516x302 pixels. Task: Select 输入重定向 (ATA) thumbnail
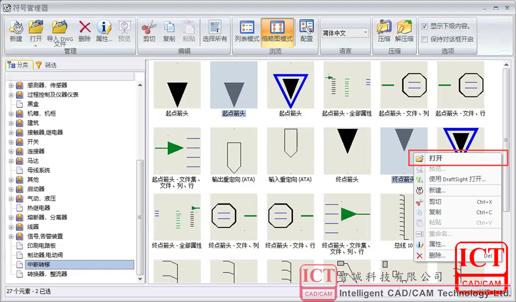(291, 151)
